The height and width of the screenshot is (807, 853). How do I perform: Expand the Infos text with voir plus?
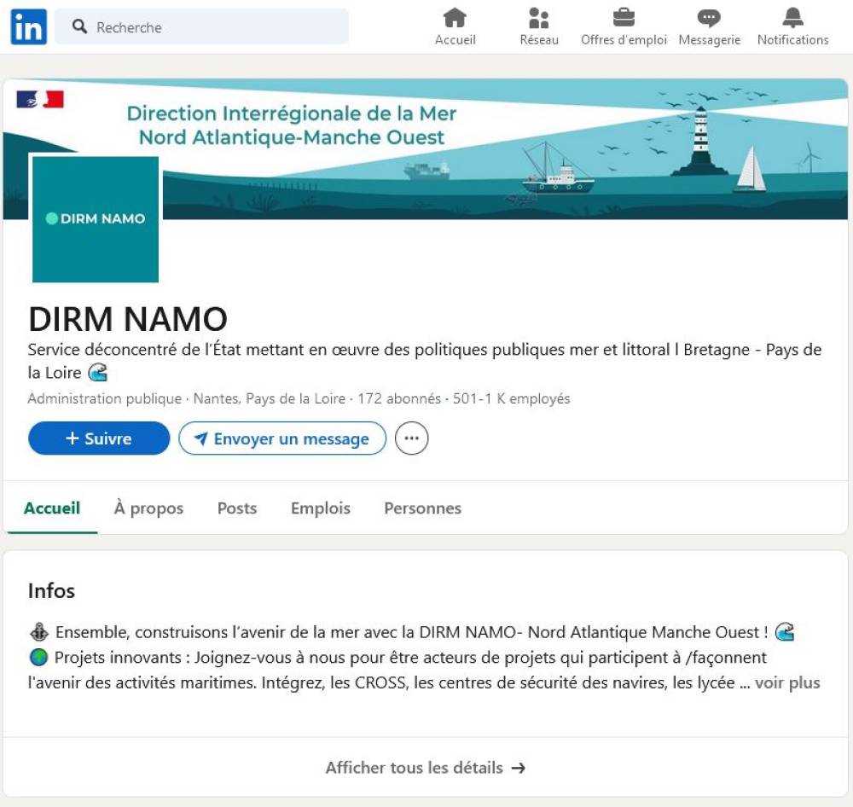pyautogui.click(x=786, y=682)
